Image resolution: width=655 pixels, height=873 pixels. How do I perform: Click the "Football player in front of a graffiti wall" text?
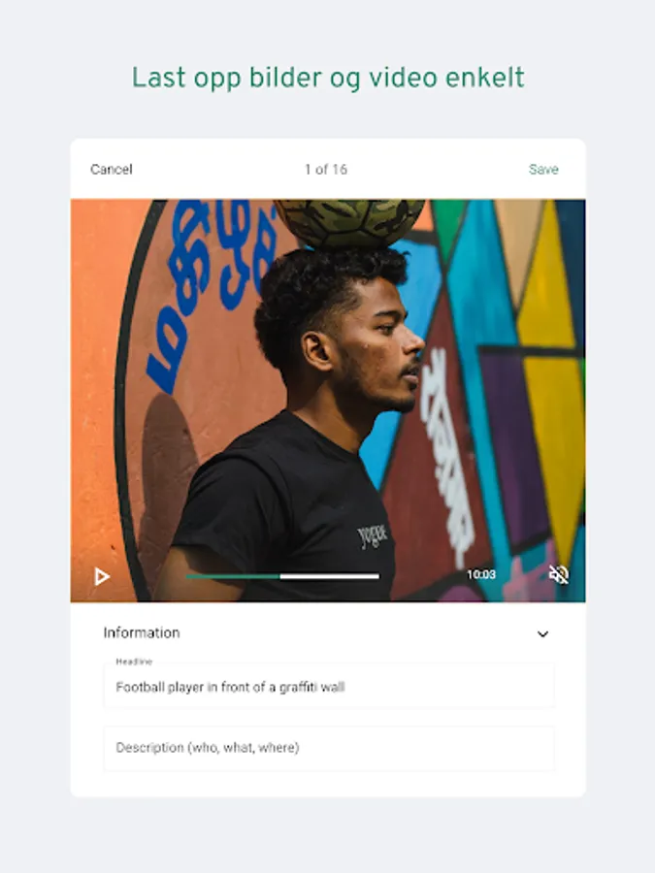point(230,687)
